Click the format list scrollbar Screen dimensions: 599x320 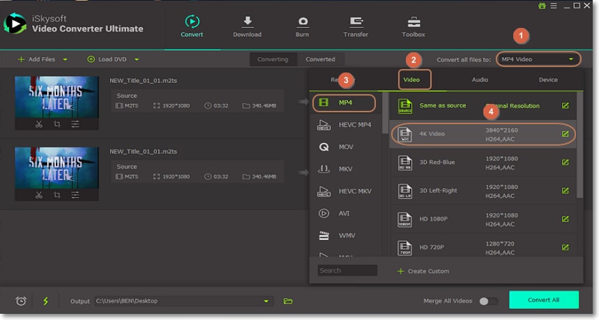coord(385,113)
